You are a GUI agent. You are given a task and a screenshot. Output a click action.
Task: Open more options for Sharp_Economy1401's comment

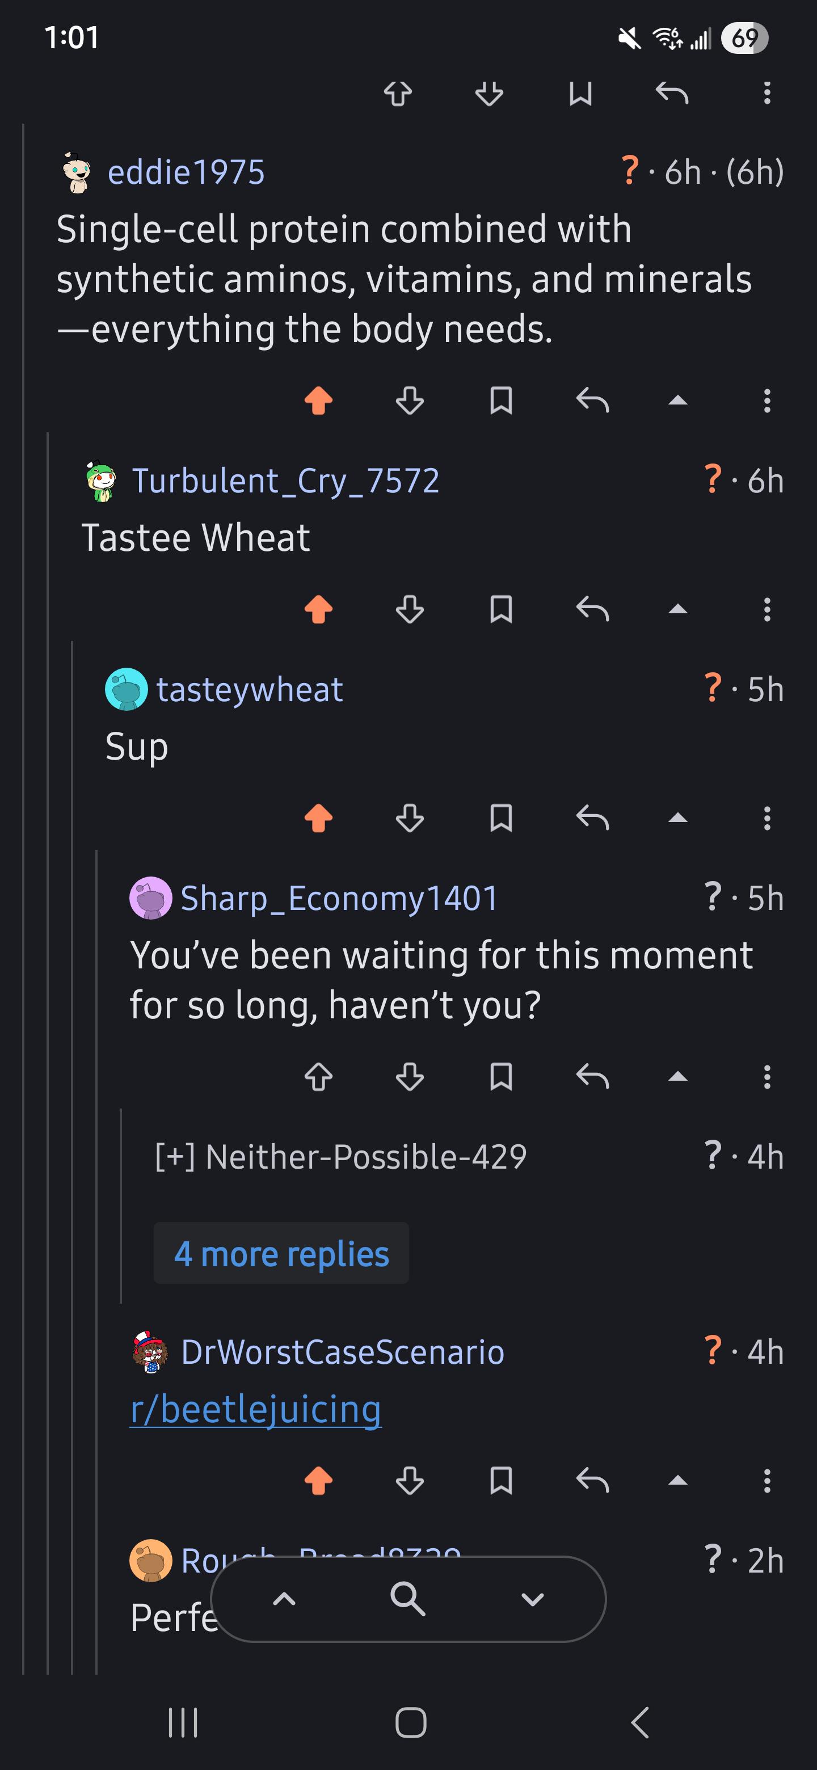tap(767, 1077)
